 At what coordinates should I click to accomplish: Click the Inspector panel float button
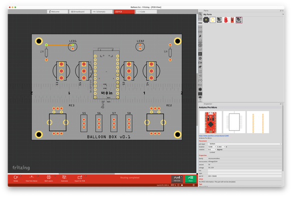(280, 104)
